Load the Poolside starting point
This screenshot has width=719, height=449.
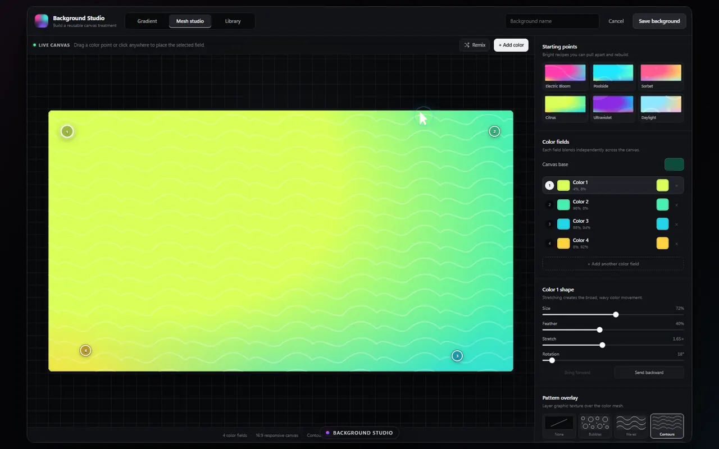613,76
